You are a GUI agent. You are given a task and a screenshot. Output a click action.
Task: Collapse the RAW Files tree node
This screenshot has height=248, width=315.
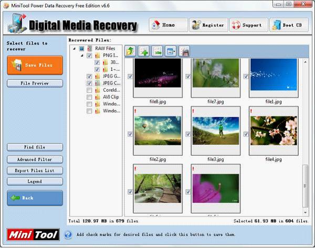pos(75,49)
